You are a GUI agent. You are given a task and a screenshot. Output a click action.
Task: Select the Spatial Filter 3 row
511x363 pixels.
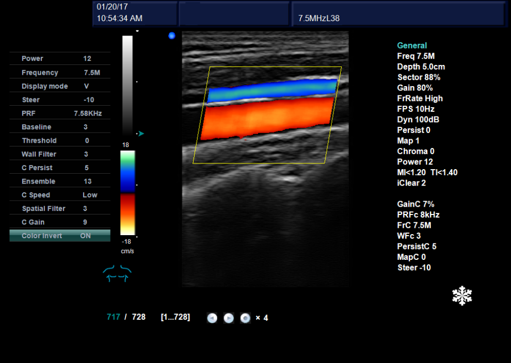tap(60, 209)
